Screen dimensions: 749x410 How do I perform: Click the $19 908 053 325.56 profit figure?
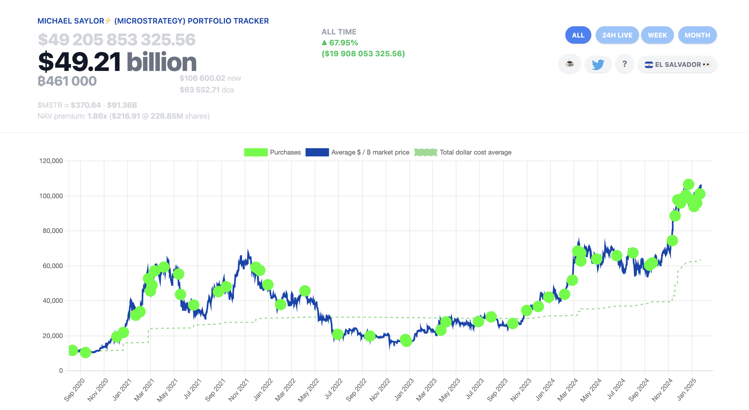click(x=363, y=54)
